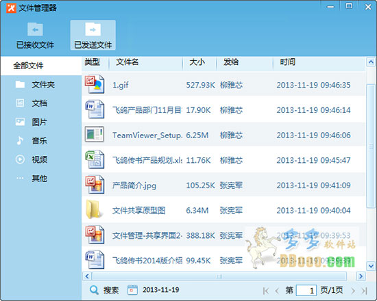Click the music note icon beside 音乐
Screen dimensions: 377x301
[x=20, y=141]
